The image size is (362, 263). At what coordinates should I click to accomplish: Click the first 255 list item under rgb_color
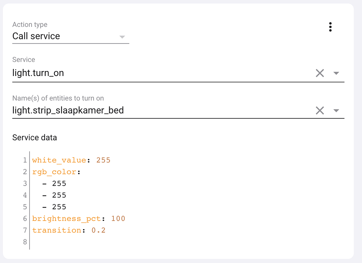(x=59, y=183)
